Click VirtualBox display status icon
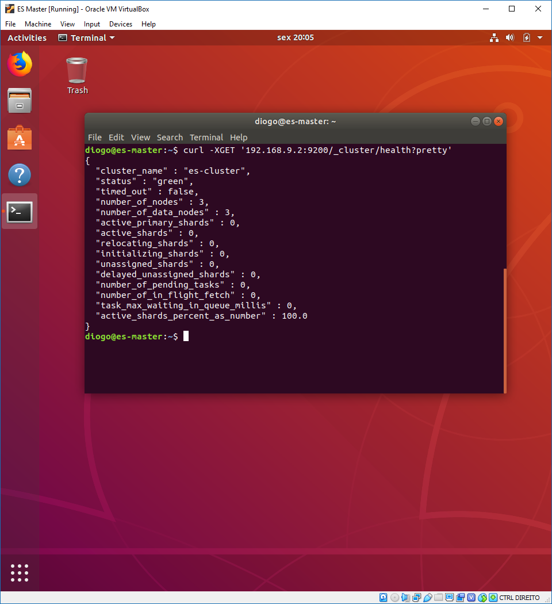The height and width of the screenshot is (604, 552). tap(449, 598)
